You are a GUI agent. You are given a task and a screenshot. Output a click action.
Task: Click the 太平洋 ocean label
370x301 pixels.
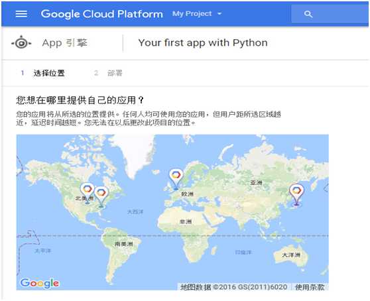pos(42,251)
